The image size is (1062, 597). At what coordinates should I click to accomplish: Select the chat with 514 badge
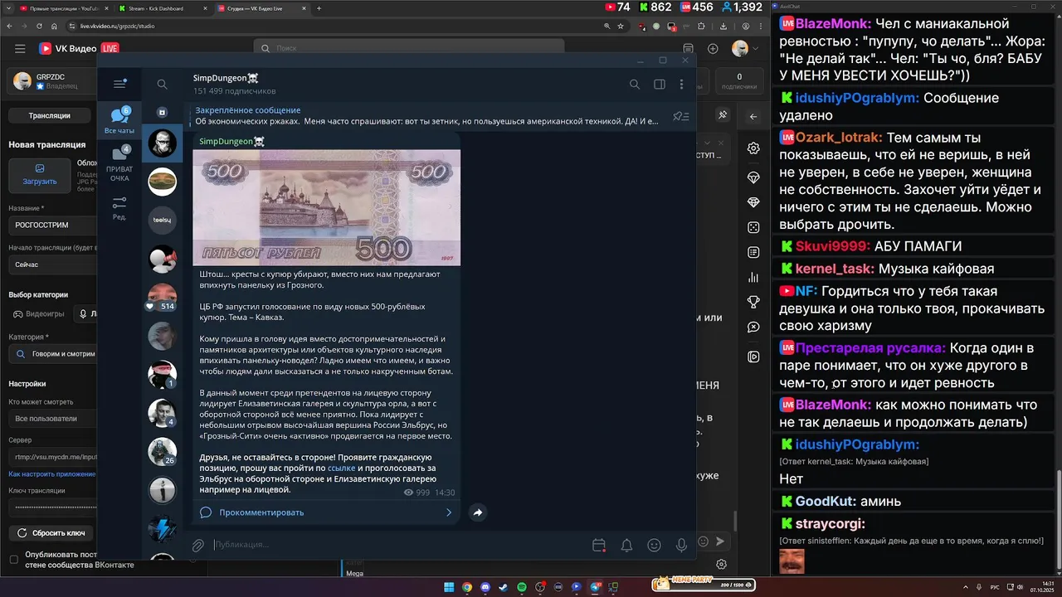[163, 297]
